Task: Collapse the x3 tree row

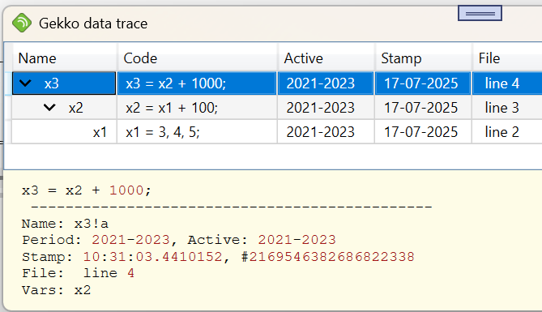Action: click(25, 83)
